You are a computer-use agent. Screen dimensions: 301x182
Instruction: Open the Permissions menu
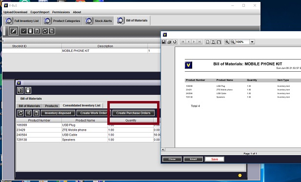pyautogui.click(x=61, y=12)
